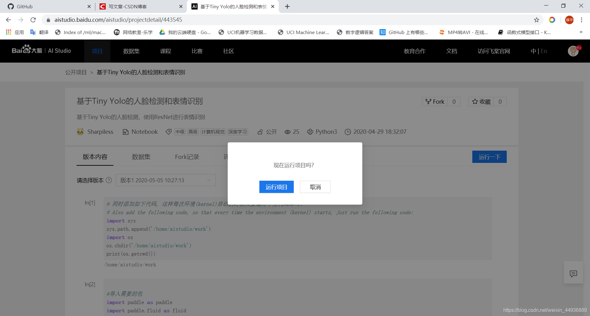
Task: Open the 教育合作 link
Action: coord(415,51)
